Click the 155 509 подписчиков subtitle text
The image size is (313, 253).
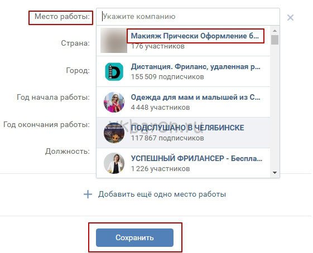coord(167,77)
